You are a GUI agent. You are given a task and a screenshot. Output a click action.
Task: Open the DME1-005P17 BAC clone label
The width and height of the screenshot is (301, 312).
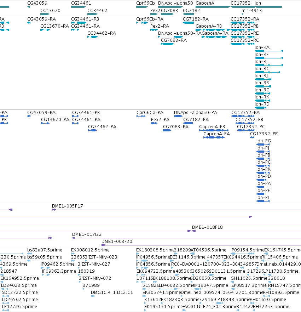67,206
